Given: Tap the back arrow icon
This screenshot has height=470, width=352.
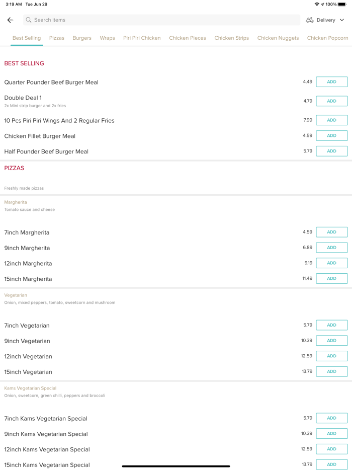Looking at the screenshot, I should pyautogui.click(x=10, y=20).
